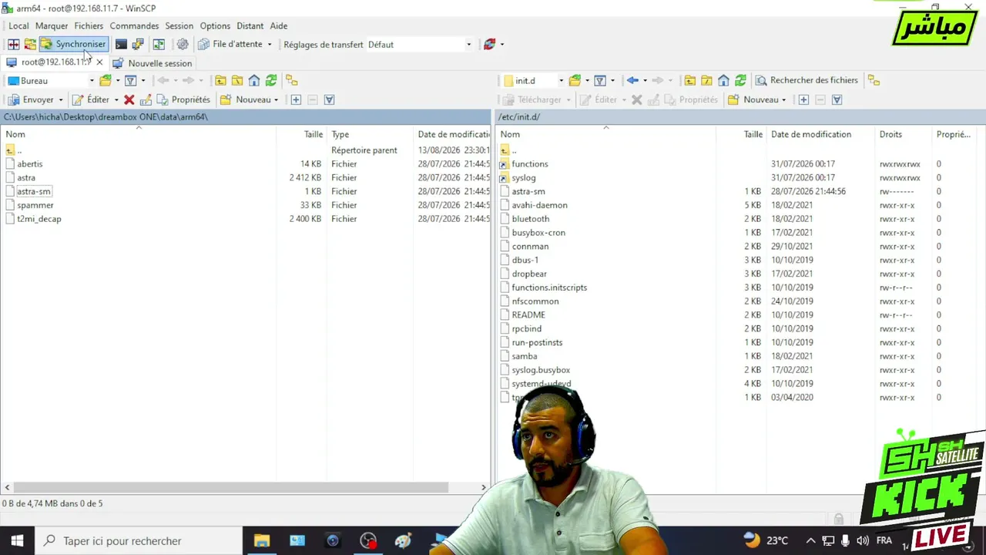Open the Commandes menu
The height and width of the screenshot is (555, 986).
click(x=134, y=25)
